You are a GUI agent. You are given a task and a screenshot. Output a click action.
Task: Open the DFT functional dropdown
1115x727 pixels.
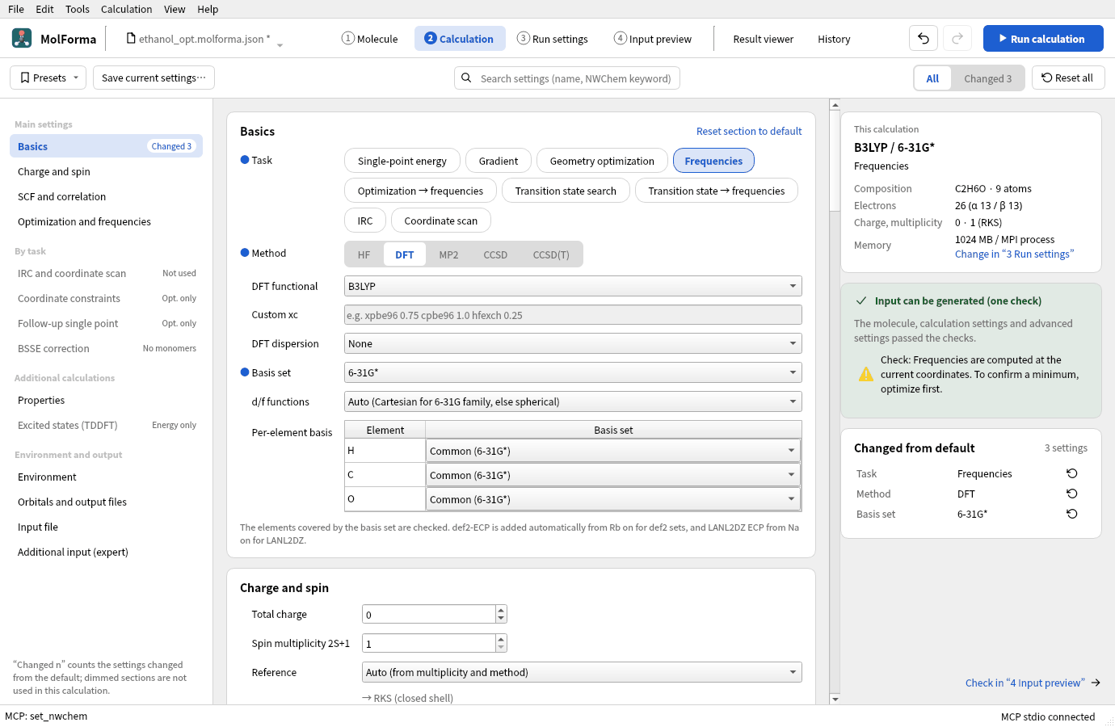click(573, 286)
